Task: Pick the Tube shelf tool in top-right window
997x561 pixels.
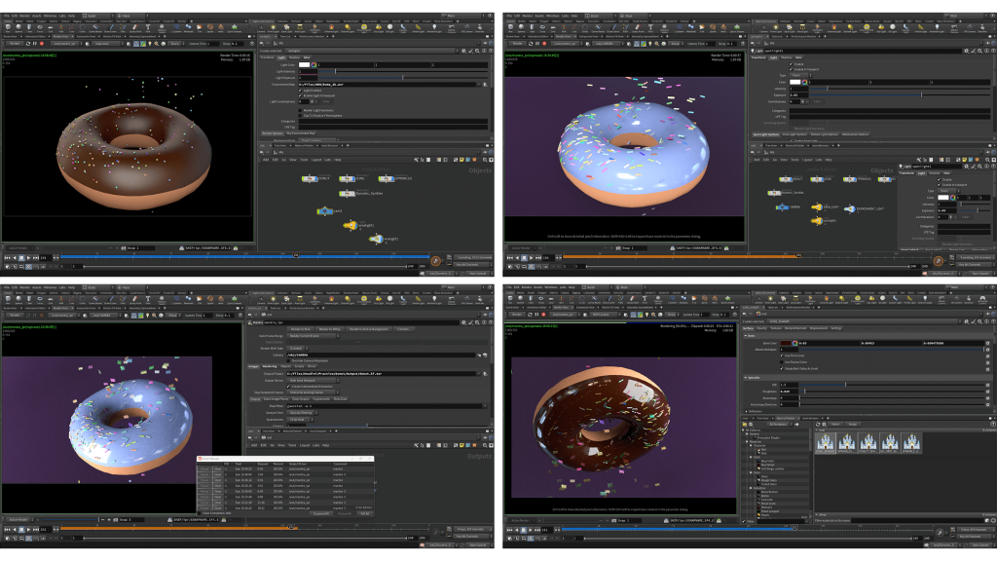Action: click(532, 27)
